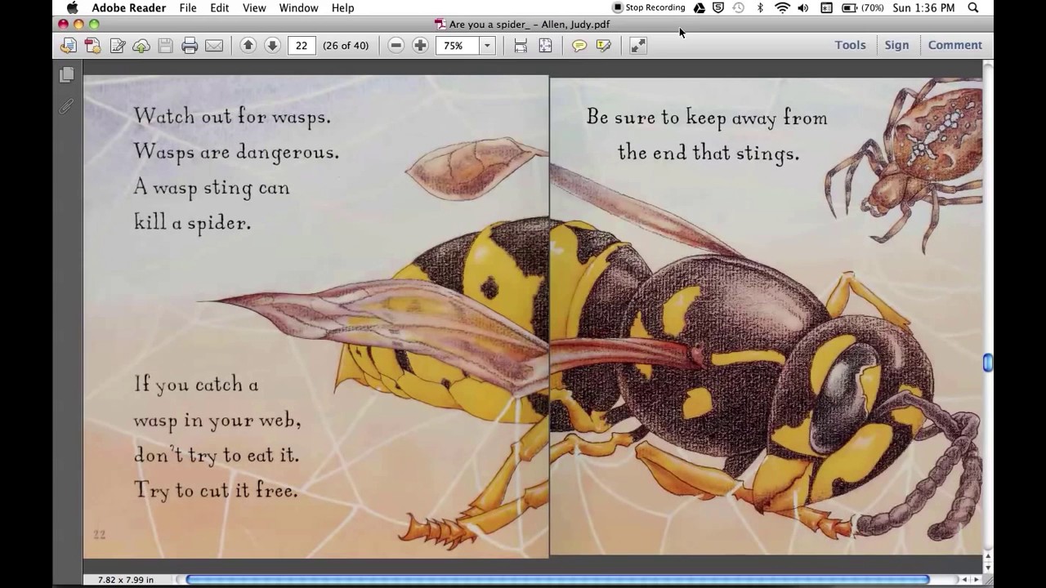Open the View menu

(254, 7)
